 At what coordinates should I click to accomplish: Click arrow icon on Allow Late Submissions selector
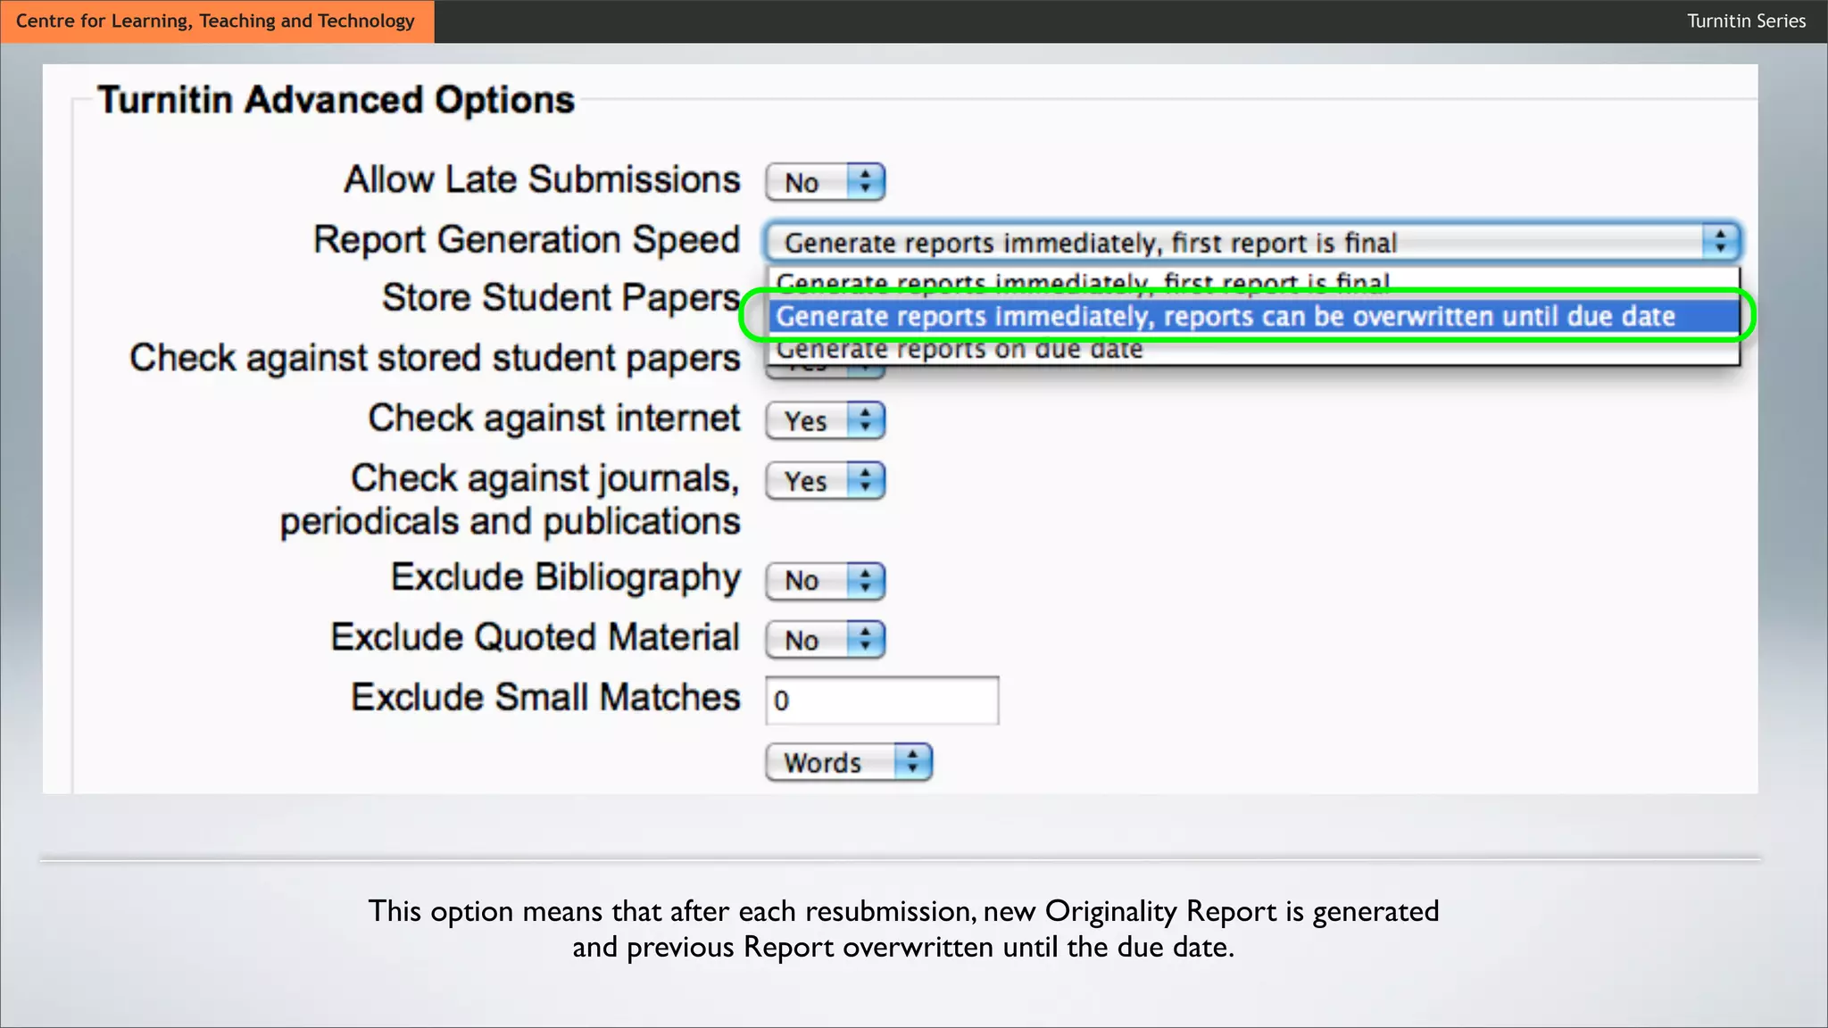click(x=865, y=182)
